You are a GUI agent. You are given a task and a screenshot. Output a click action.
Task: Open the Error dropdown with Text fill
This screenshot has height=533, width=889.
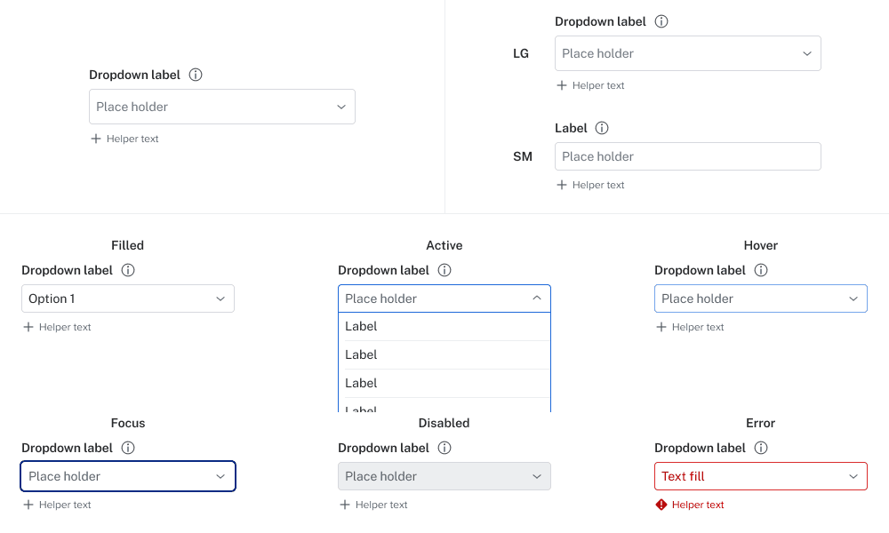(x=760, y=476)
